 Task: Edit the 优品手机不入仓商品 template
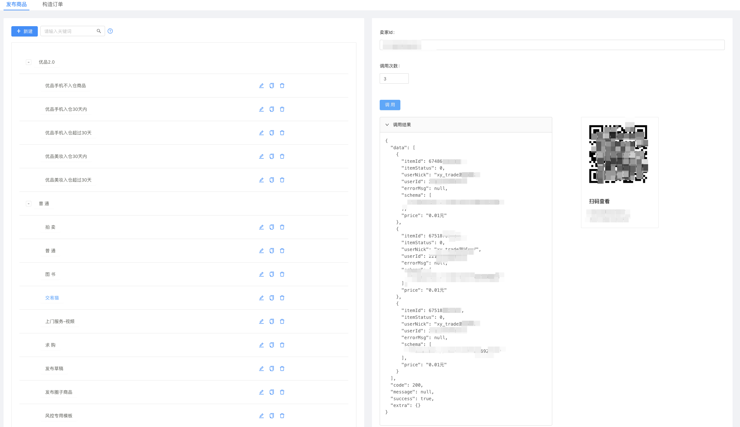coord(261,86)
